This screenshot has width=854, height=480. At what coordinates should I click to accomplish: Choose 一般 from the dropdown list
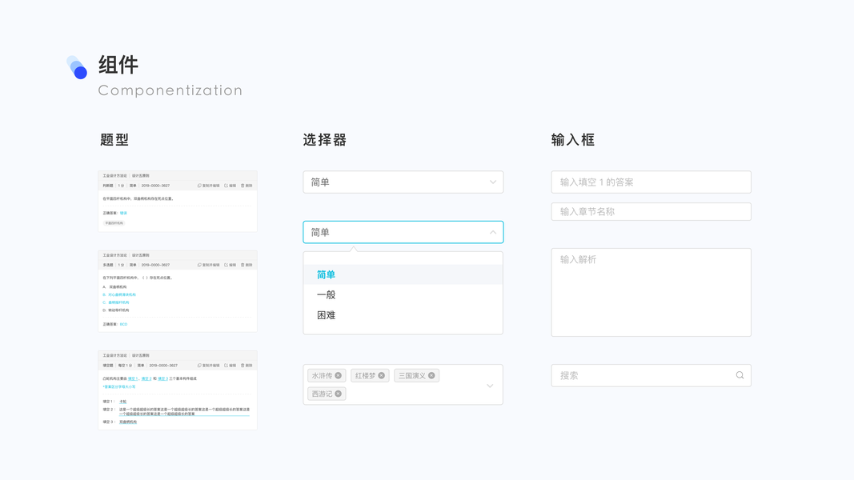pyautogui.click(x=326, y=295)
